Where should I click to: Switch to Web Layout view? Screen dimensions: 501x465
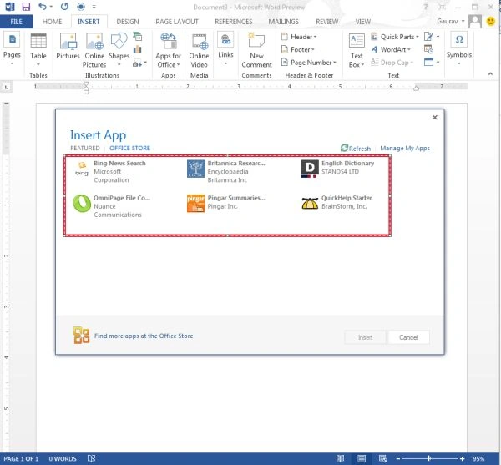click(382, 458)
